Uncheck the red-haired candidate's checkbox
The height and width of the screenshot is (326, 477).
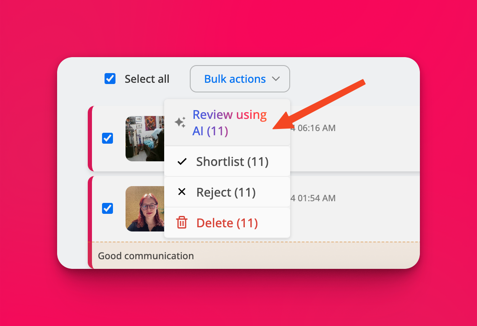[107, 208]
